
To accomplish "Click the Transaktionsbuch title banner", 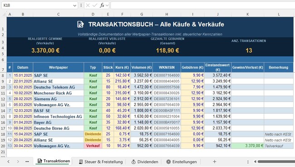I will 150,24.
